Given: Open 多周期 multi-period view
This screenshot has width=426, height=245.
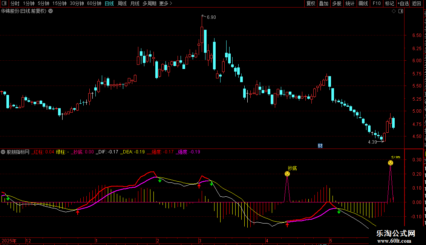Looking at the screenshot, I should [x=149, y=3].
